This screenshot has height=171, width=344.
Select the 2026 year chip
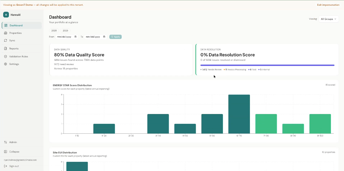tap(54, 31)
